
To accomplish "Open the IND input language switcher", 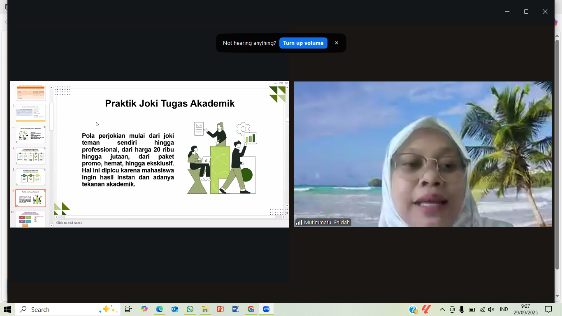I will coord(504,309).
